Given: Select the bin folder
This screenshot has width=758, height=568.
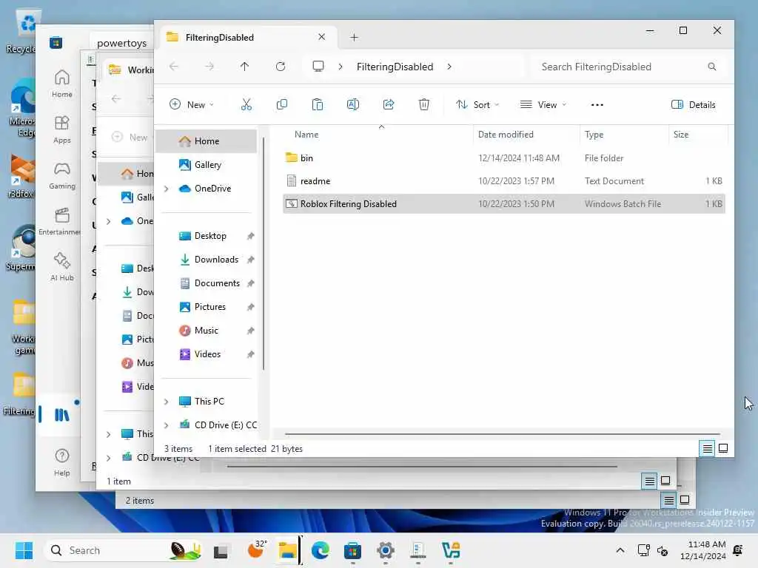Looking at the screenshot, I should (x=503, y=158).
